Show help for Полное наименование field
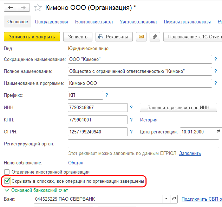Image resolution: width=222 pixels, height=207 pixels. coord(215,71)
